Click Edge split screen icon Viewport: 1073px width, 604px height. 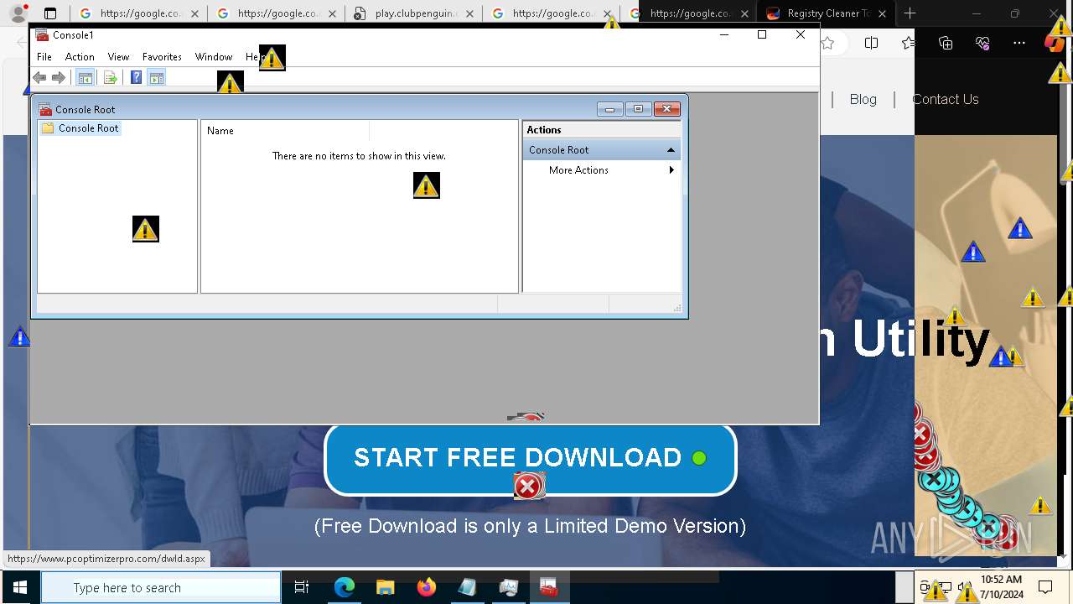(871, 44)
